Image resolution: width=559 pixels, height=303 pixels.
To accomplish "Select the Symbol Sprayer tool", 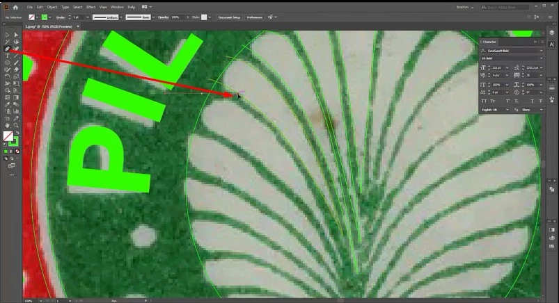I will [7, 111].
